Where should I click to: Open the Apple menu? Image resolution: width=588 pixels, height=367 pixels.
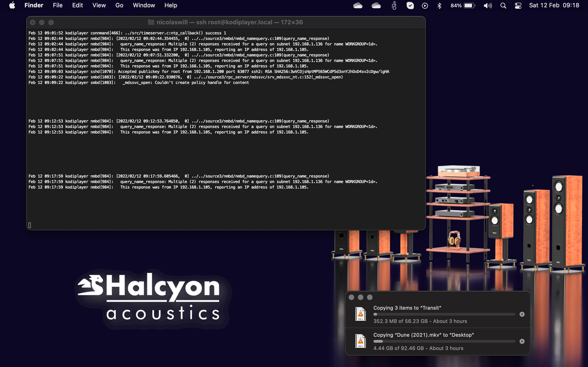pyautogui.click(x=12, y=6)
